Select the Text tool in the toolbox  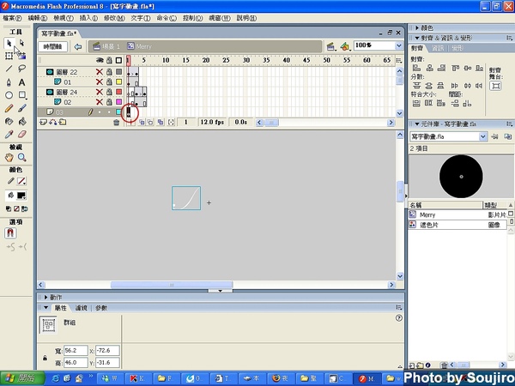[22, 82]
